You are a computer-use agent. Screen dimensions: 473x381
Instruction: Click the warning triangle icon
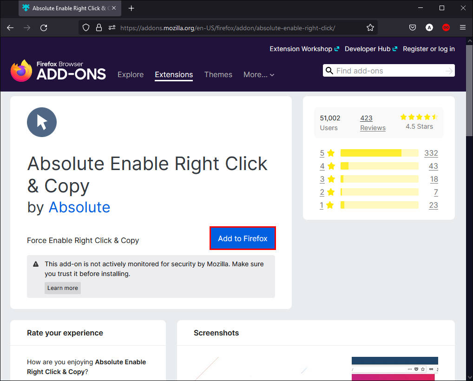pyautogui.click(x=36, y=264)
